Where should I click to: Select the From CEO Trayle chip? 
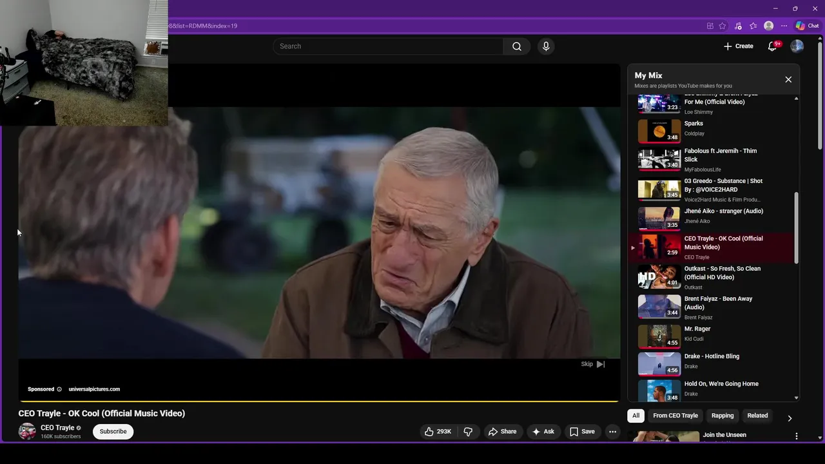(x=675, y=416)
